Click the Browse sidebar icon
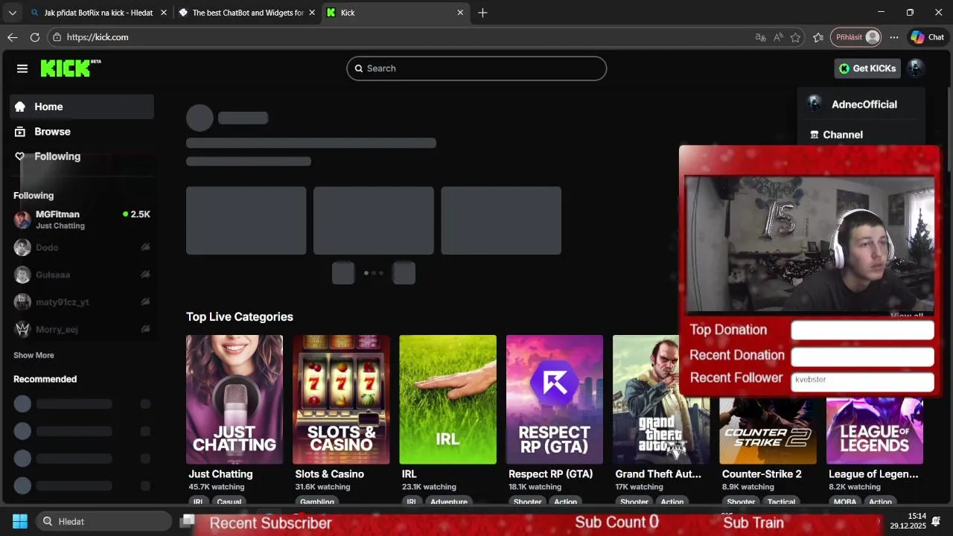Viewport: 953px width, 536px height. [20, 132]
